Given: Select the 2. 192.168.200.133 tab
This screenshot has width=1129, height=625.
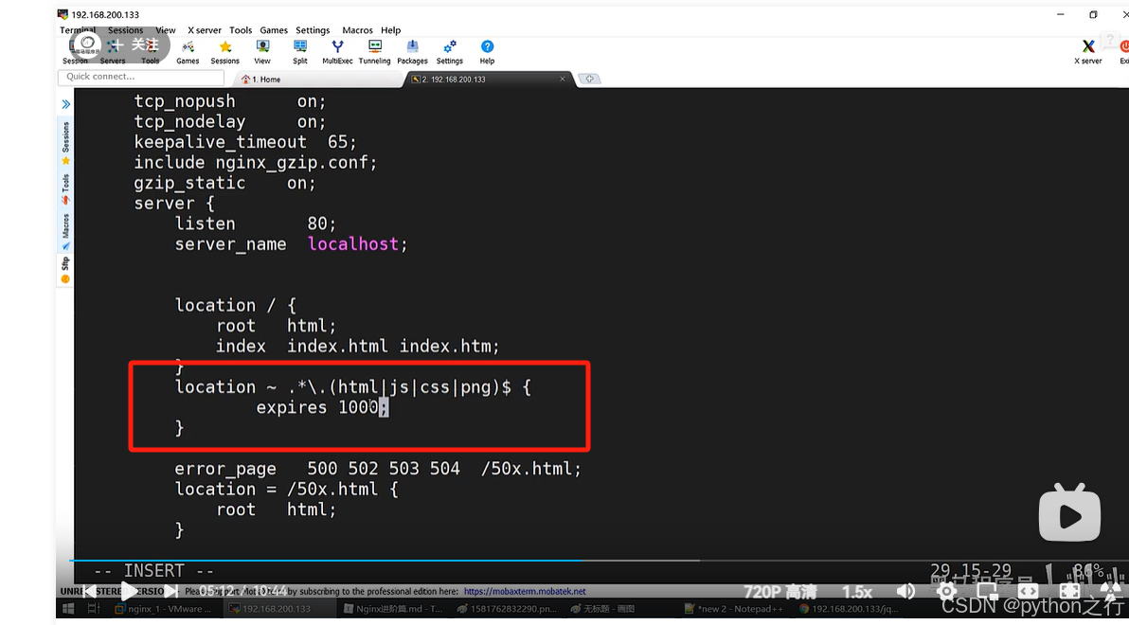Looking at the screenshot, I should [x=489, y=80].
